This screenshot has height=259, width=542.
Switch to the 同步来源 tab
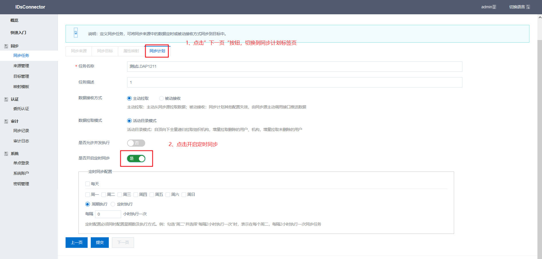(x=79, y=51)
